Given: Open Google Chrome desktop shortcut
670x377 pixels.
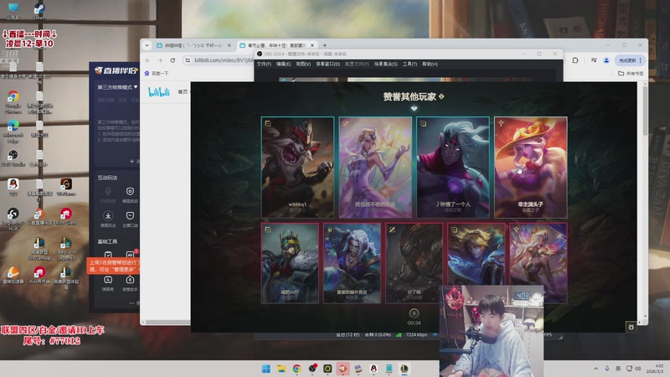Looking at the screenshot, I should point(13,102).
